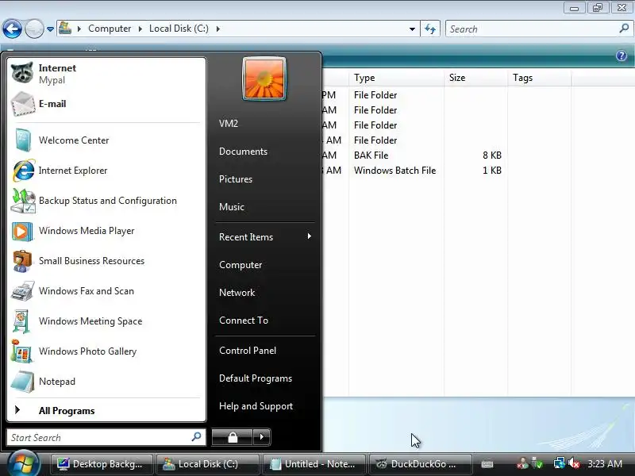Screen dimensions: 635x476
Task: Switch to Local Disk (C:) taskbar button
Action: coord(208,464)
